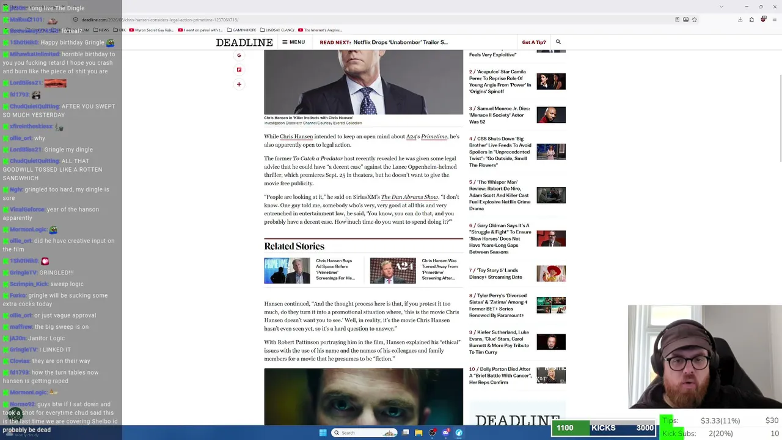782x440 pixels.
Task: Open 'Myron Secret Gay Rab...' bookmark
Action: (151, 30)
